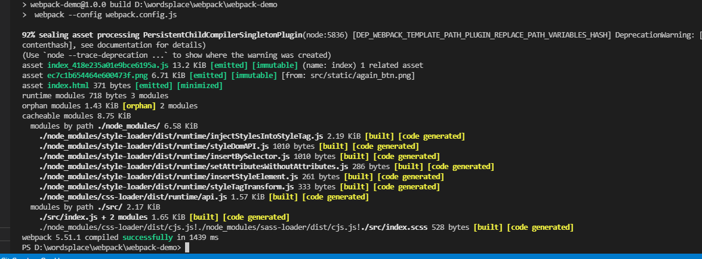Click the insertBySelector.js module path
This screenshot has height=259, width=702.
tap(164, 156)
